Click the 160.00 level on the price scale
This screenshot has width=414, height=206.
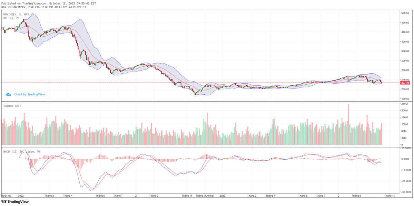405,99
